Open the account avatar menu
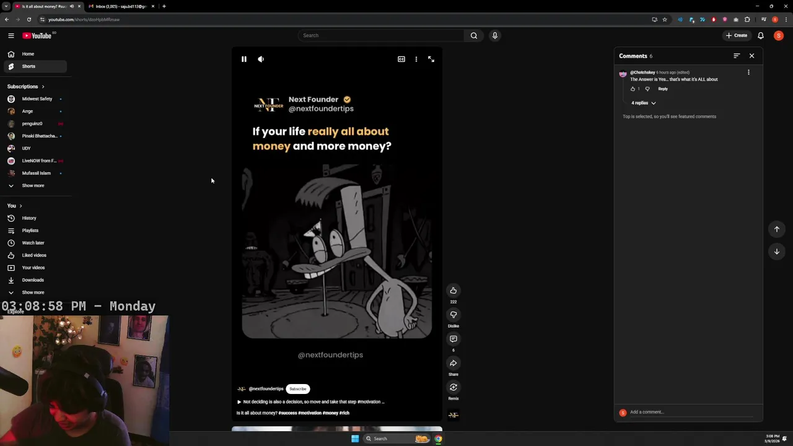Viewport: 793px width, 446px height. click(779, 35)
